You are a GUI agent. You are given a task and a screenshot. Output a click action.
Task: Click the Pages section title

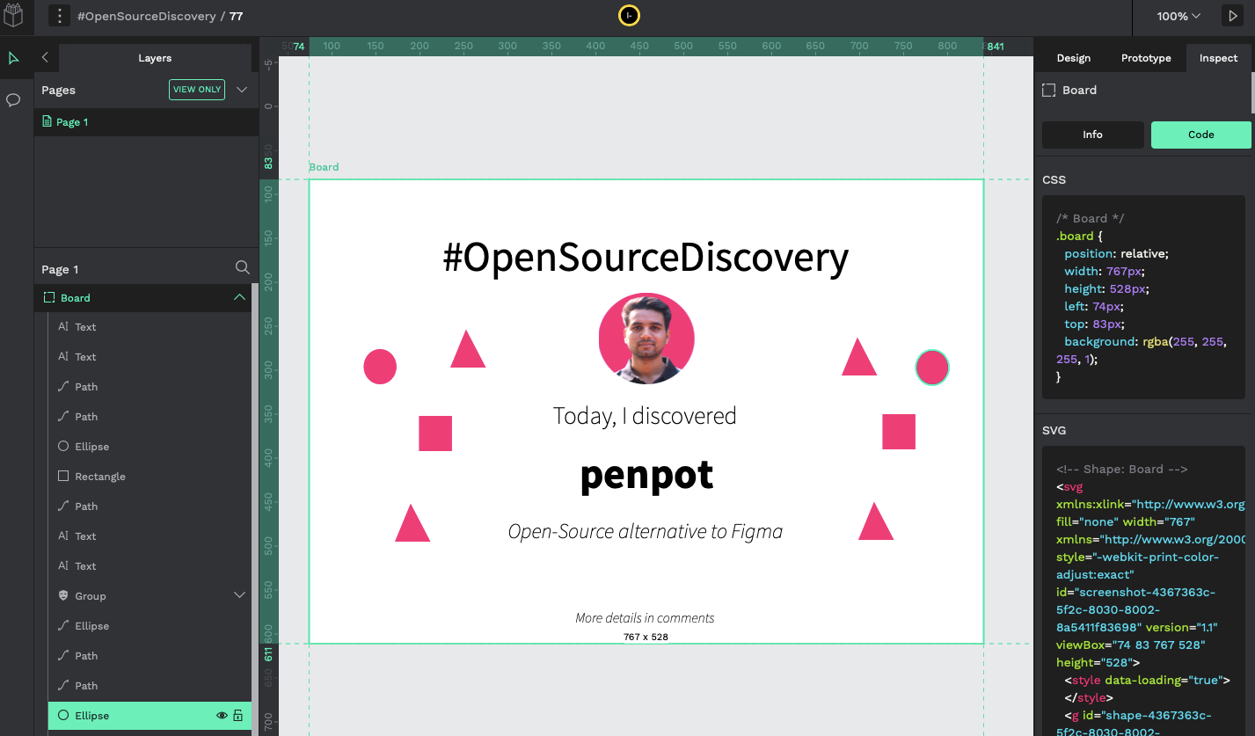pyautogui.click(x=58, y=90)
